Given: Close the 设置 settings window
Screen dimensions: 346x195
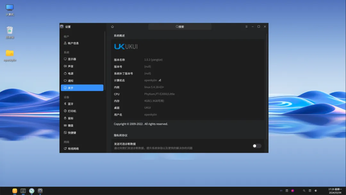Looking at the screenshot, I should click(x=265, y=27).
